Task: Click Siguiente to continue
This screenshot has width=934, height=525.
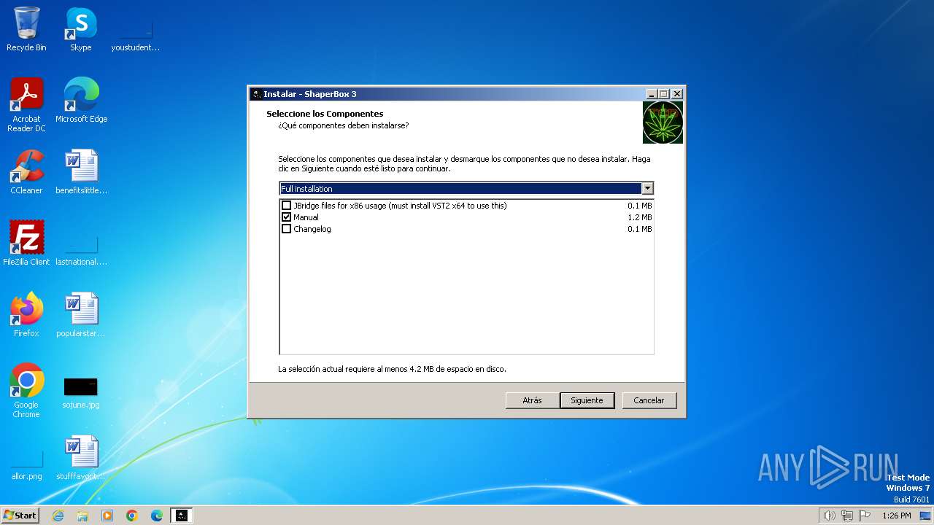Action: [587, 400]
